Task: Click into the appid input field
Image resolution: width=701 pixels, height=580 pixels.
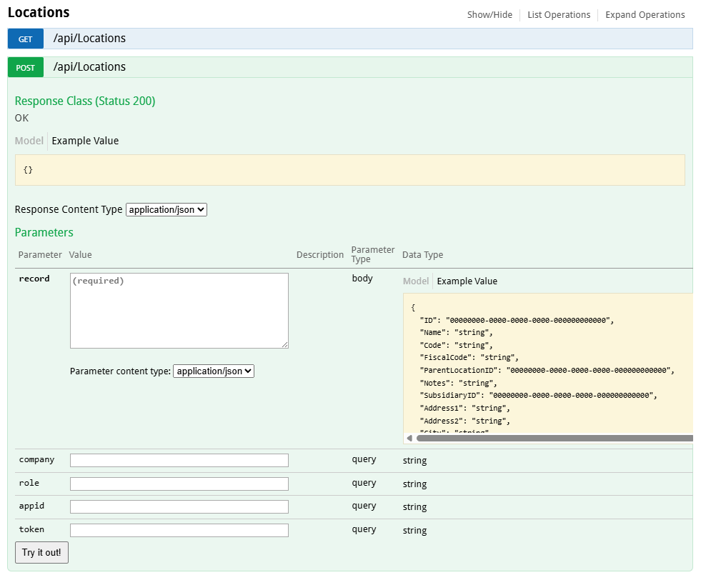Action: (x=179, y=507)
